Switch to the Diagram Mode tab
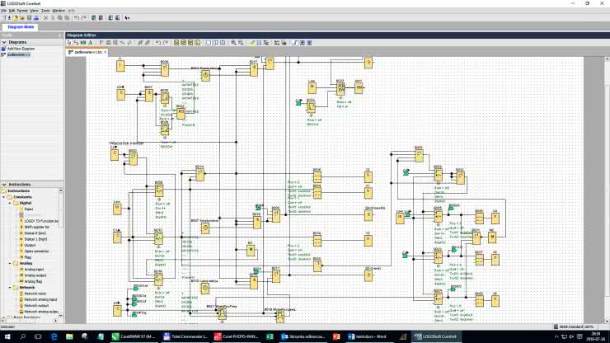 pos(22,27)
